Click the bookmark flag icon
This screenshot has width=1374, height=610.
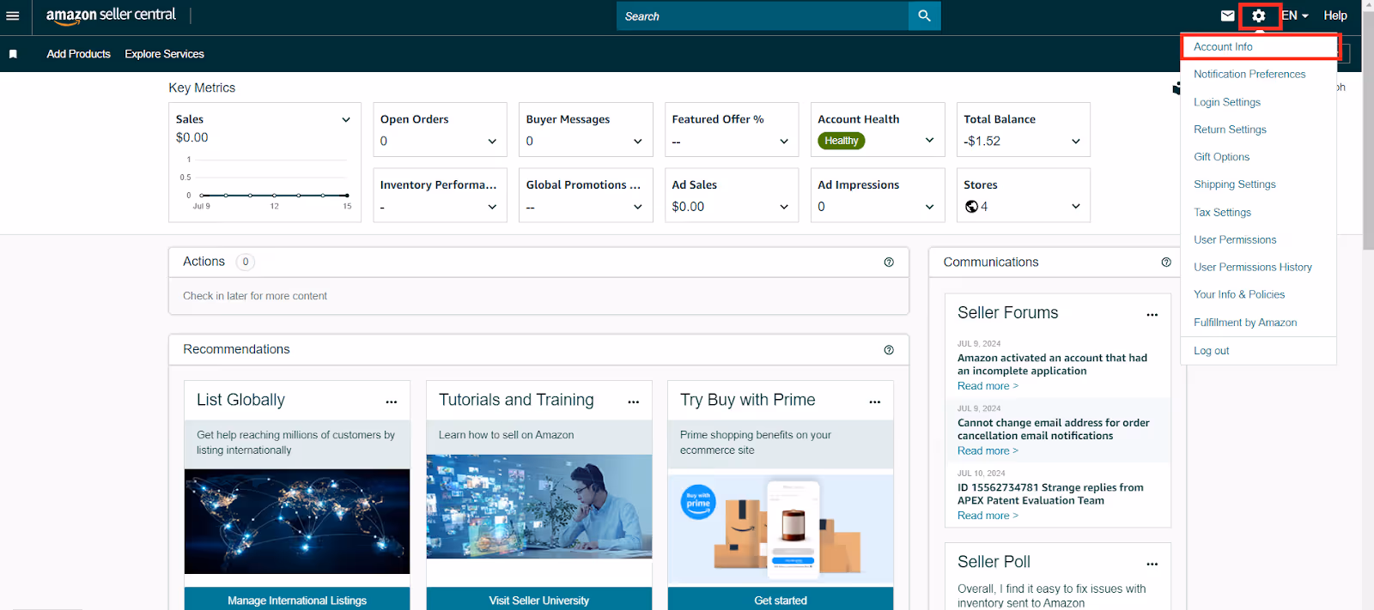[13, 54]
